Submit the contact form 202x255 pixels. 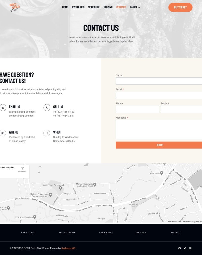[159, 145]
